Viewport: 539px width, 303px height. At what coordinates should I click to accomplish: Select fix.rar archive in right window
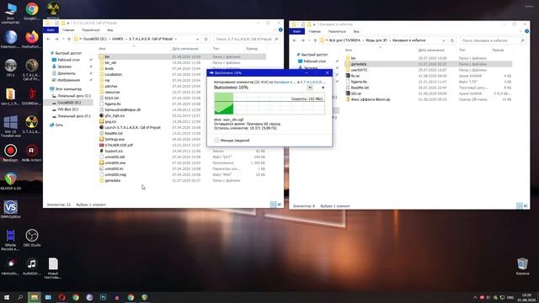355,76
